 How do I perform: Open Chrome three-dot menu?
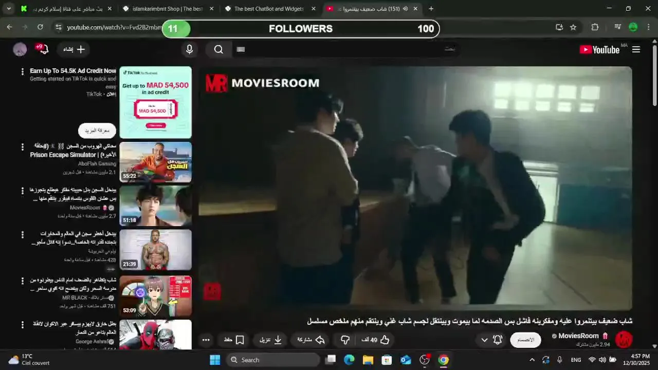click(649, 27)
